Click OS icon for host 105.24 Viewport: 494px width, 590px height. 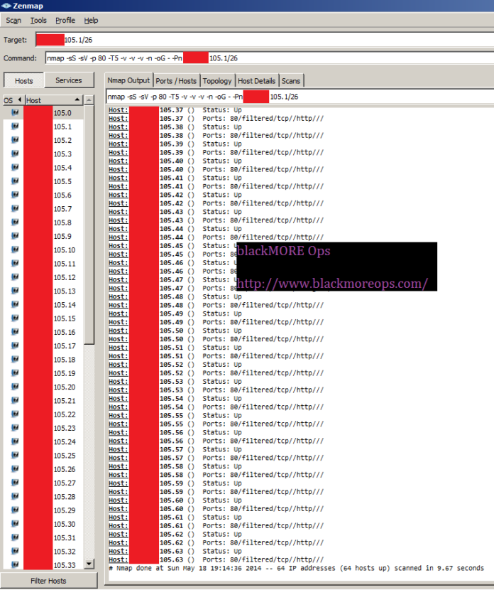click(x=15, y=441)
